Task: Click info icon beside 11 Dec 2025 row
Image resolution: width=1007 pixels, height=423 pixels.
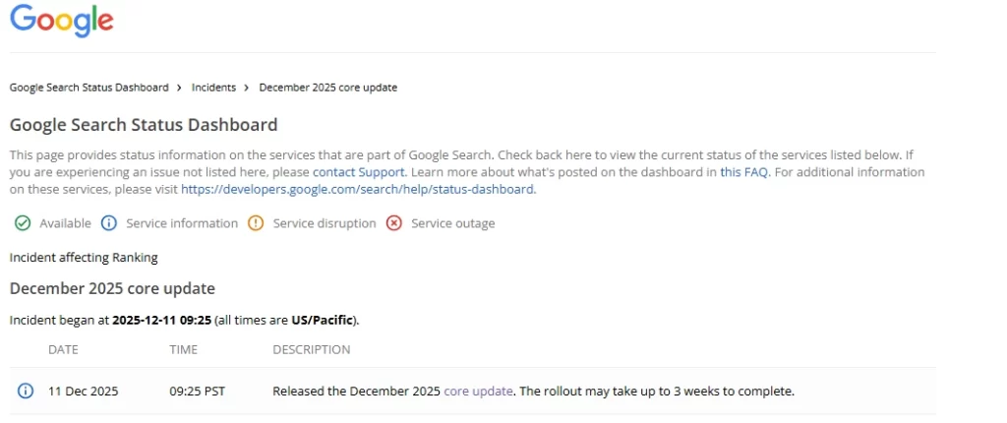Action: (26, 392)
